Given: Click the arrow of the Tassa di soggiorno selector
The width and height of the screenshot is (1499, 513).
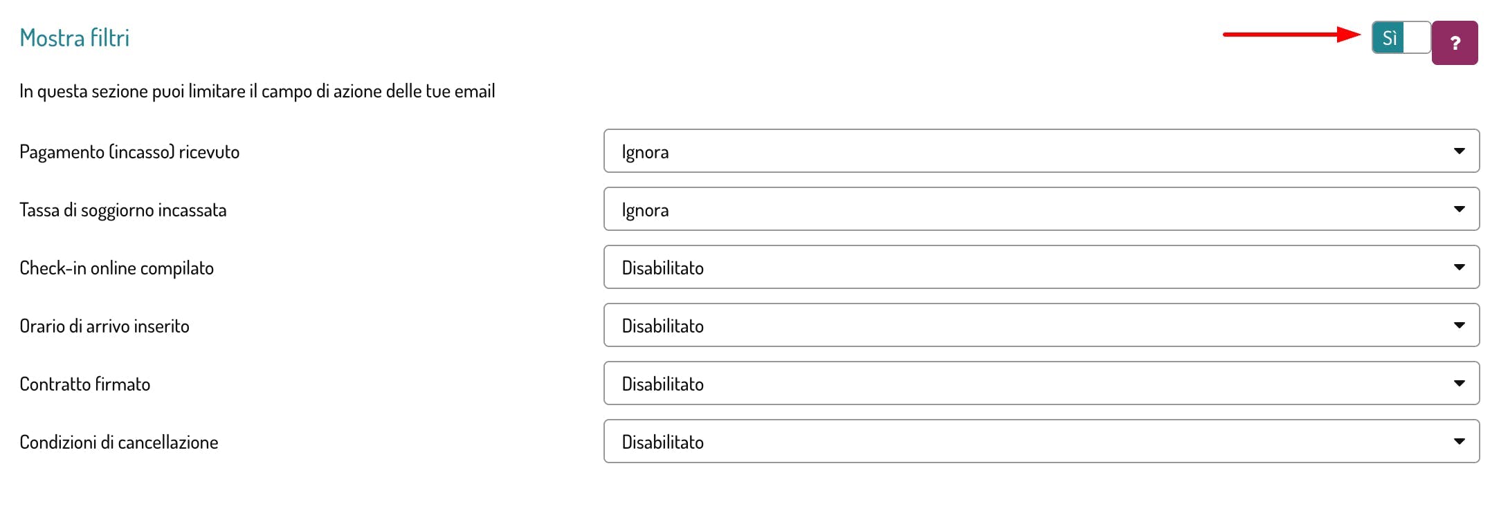Looking at the screenshot, I should click(x=1459, y=209).
